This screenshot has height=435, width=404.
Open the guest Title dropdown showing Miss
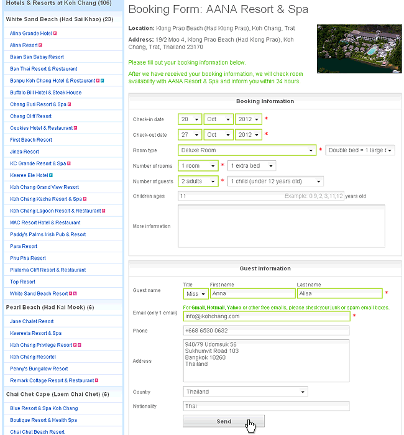click(x=196, y=294)
